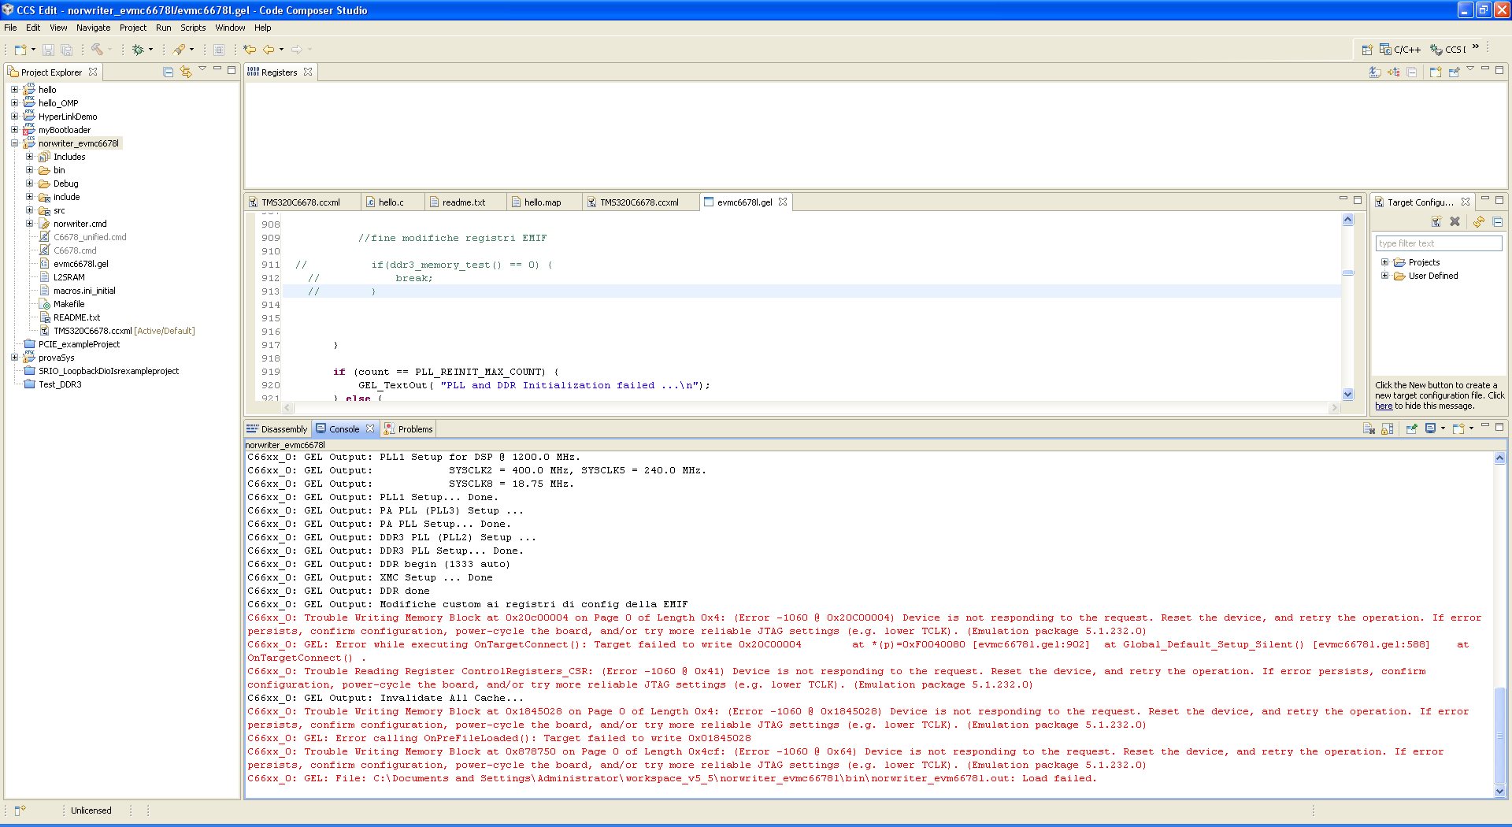1512x827 pixels.
Task: Switch to the Problems tab
Action: coord(408,429)
